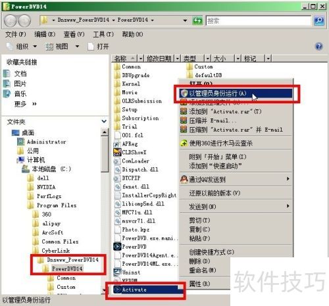This screenshot has height=306, width=329.
Task: Expand 发送到 submenu
Action: tap(236, 207)
